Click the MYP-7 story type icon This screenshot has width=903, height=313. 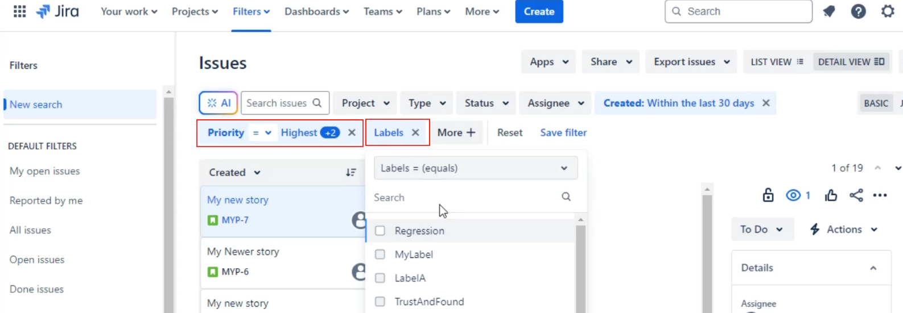click(x=213, y=220)
